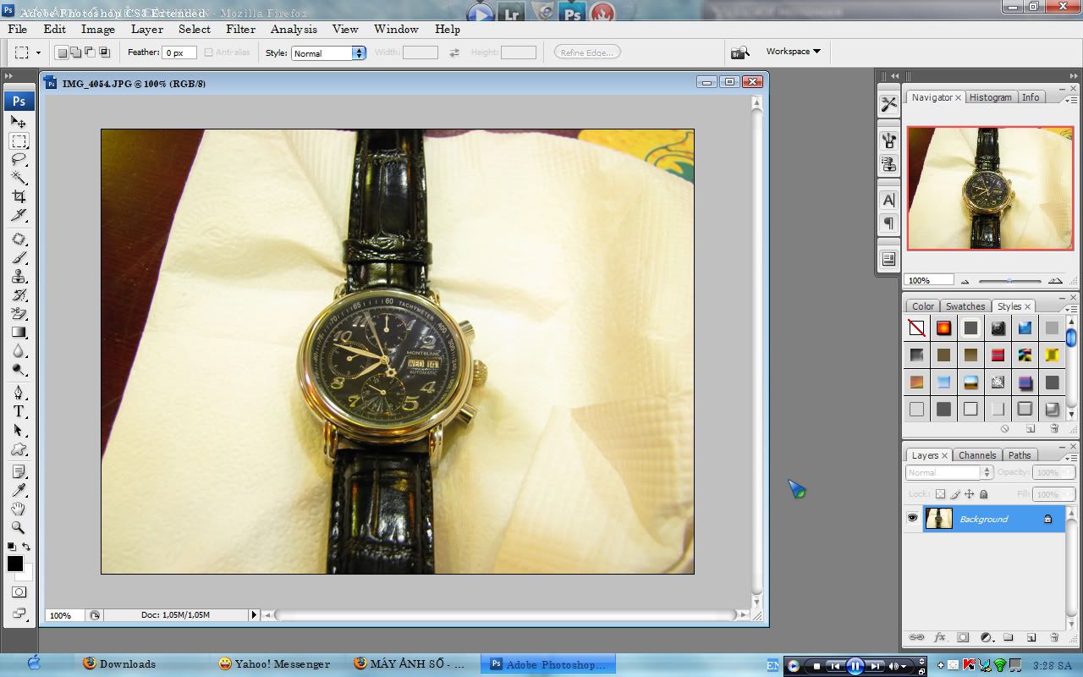
Task: Select the Path Selection tool
Action: 19,431
